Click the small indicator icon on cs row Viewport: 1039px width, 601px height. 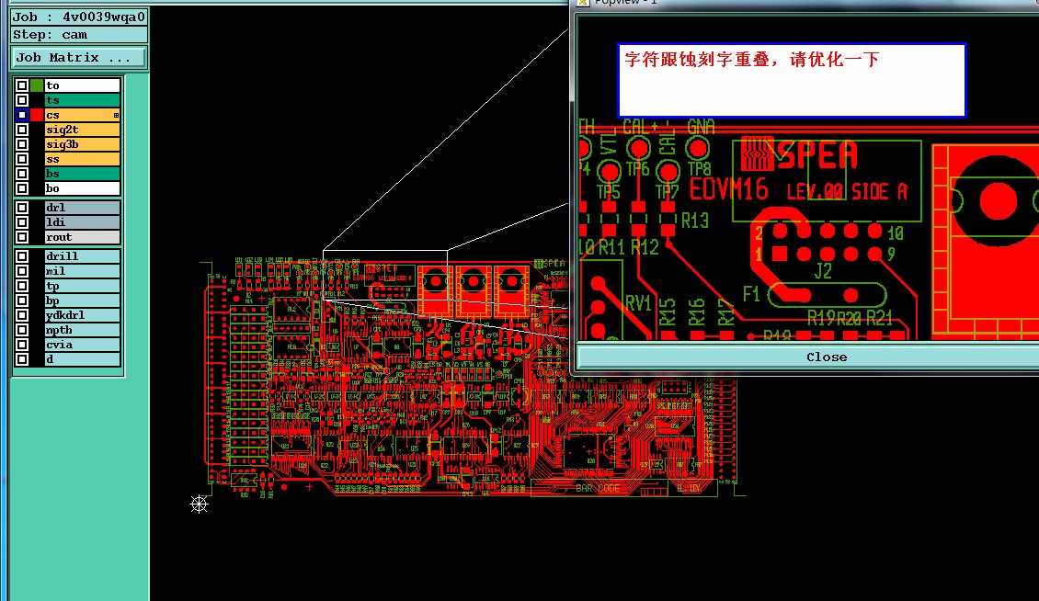116,115
